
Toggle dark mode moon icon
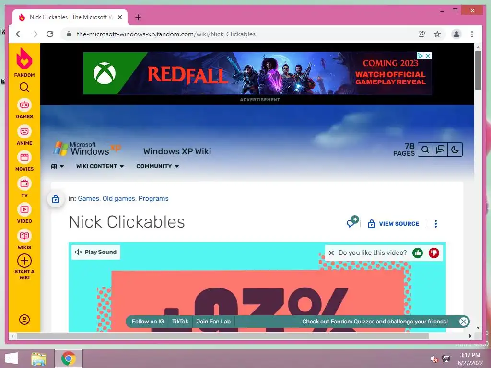pyautogui.click(x=455, y=149)
